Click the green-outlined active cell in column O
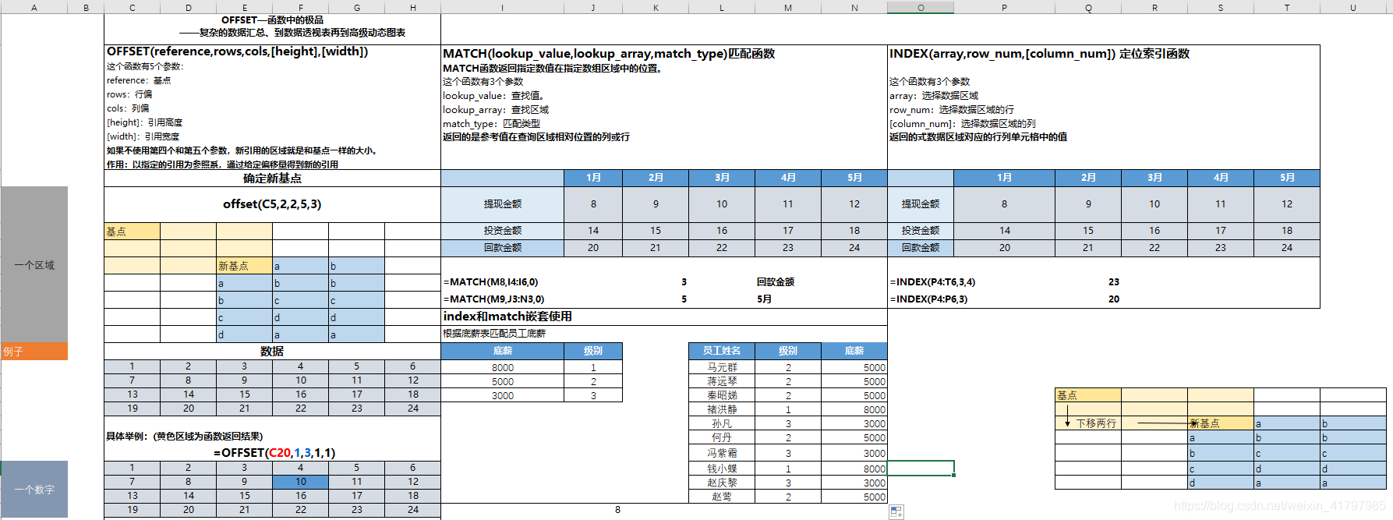 921,468
